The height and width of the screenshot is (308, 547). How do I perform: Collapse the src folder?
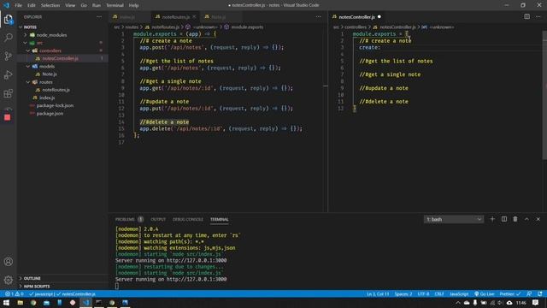tap(62, 43)
